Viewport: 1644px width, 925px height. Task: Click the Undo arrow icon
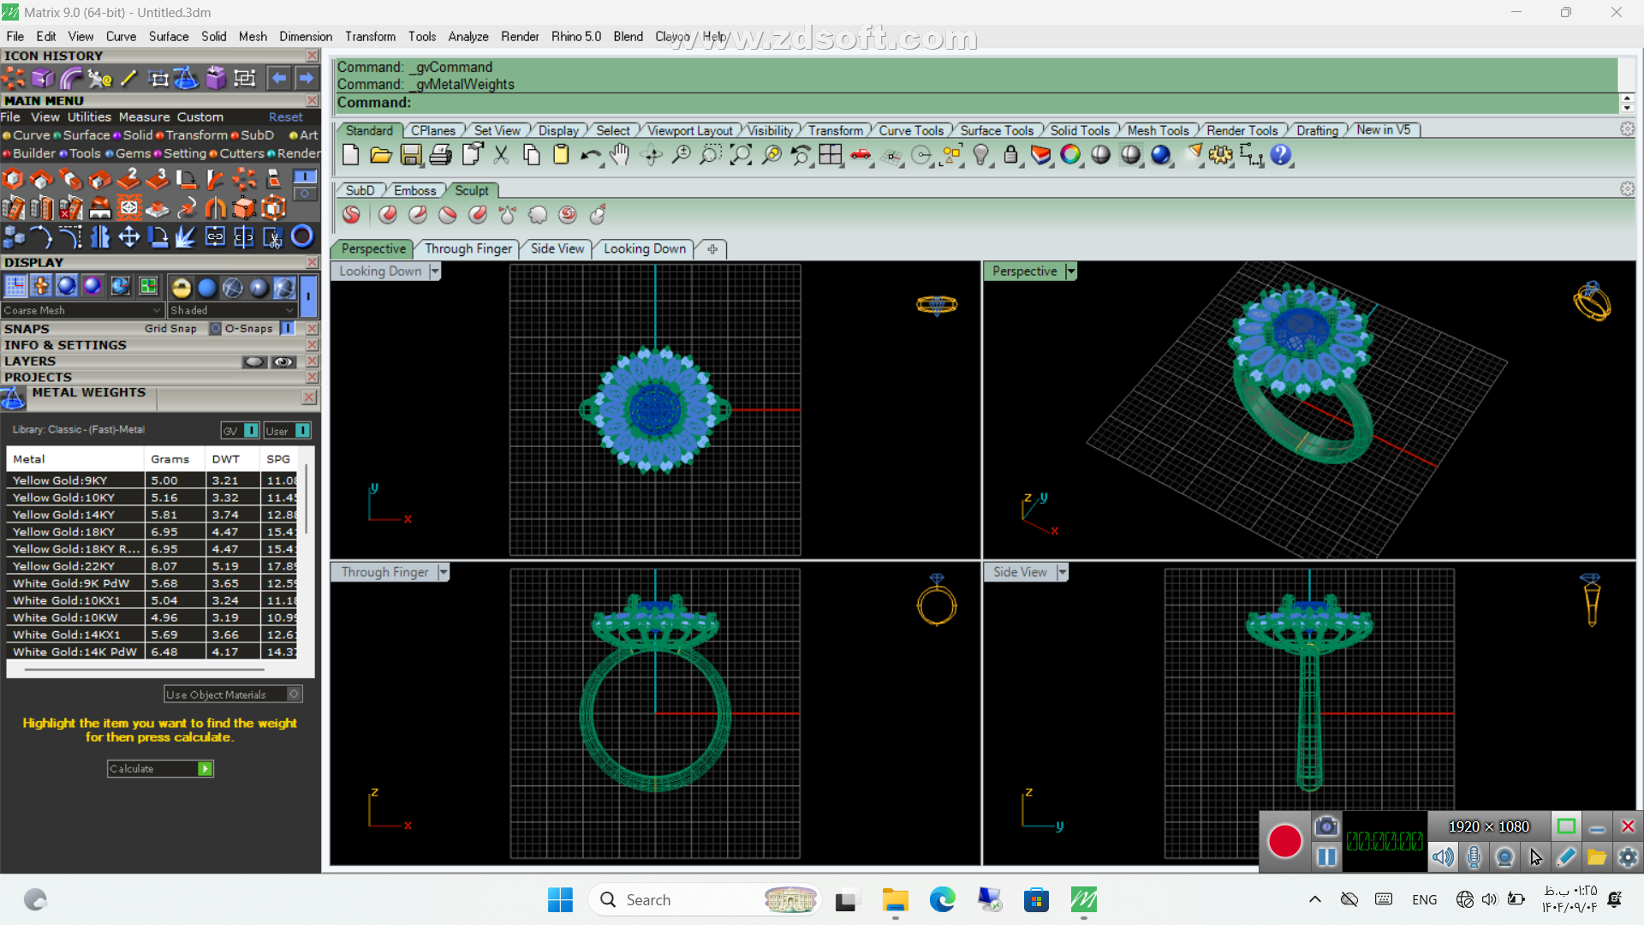click(590, 155)
